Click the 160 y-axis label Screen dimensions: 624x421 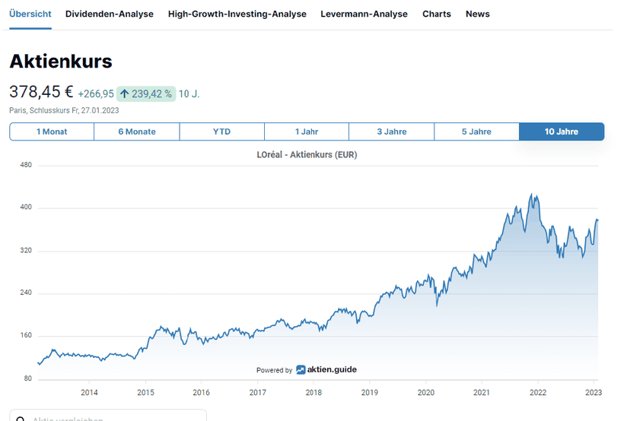[x=26, y=335]
